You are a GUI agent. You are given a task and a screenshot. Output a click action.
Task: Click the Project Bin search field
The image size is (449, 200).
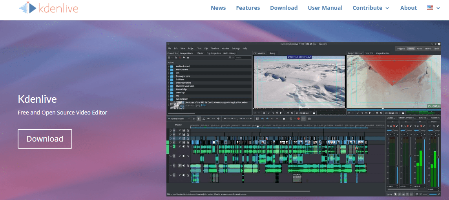(243, 58)
